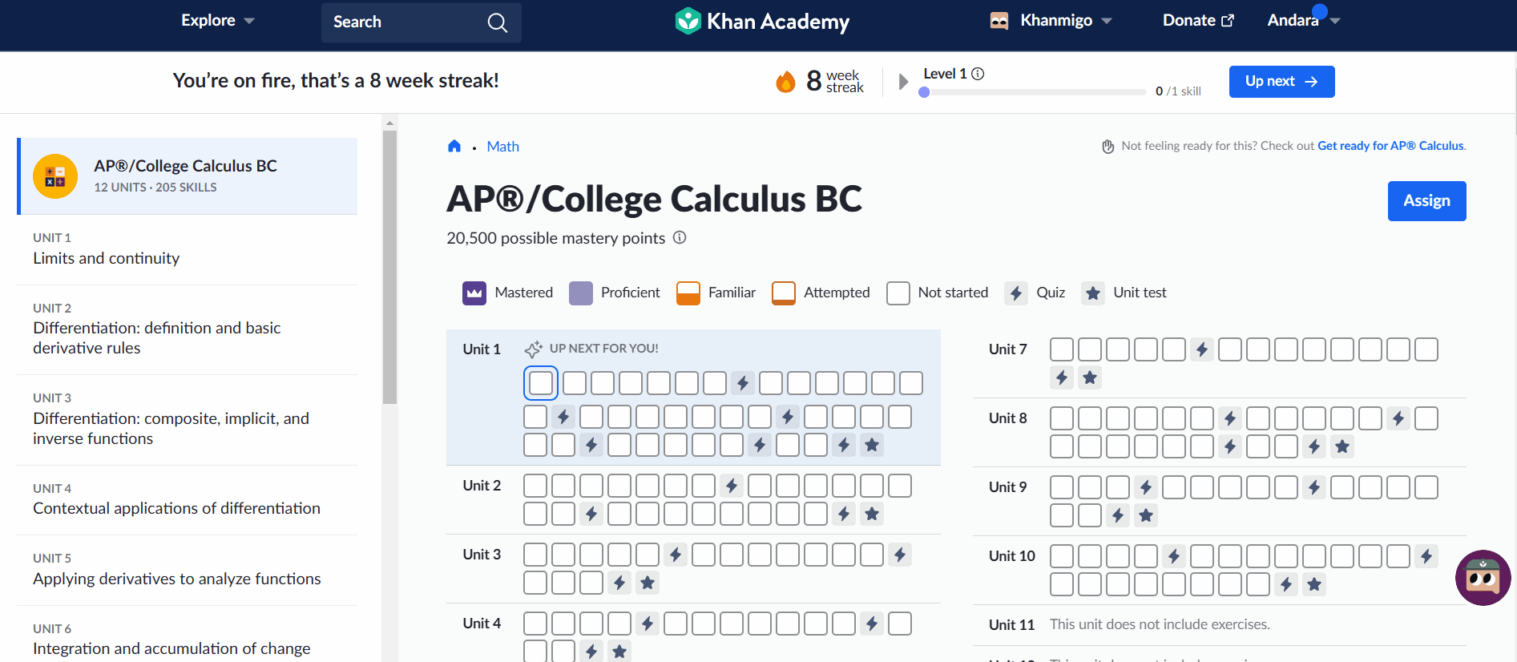This screenshot has width=1517, height=662.
Task: Expand the streak level play triangle
Action: pos(903,81)
